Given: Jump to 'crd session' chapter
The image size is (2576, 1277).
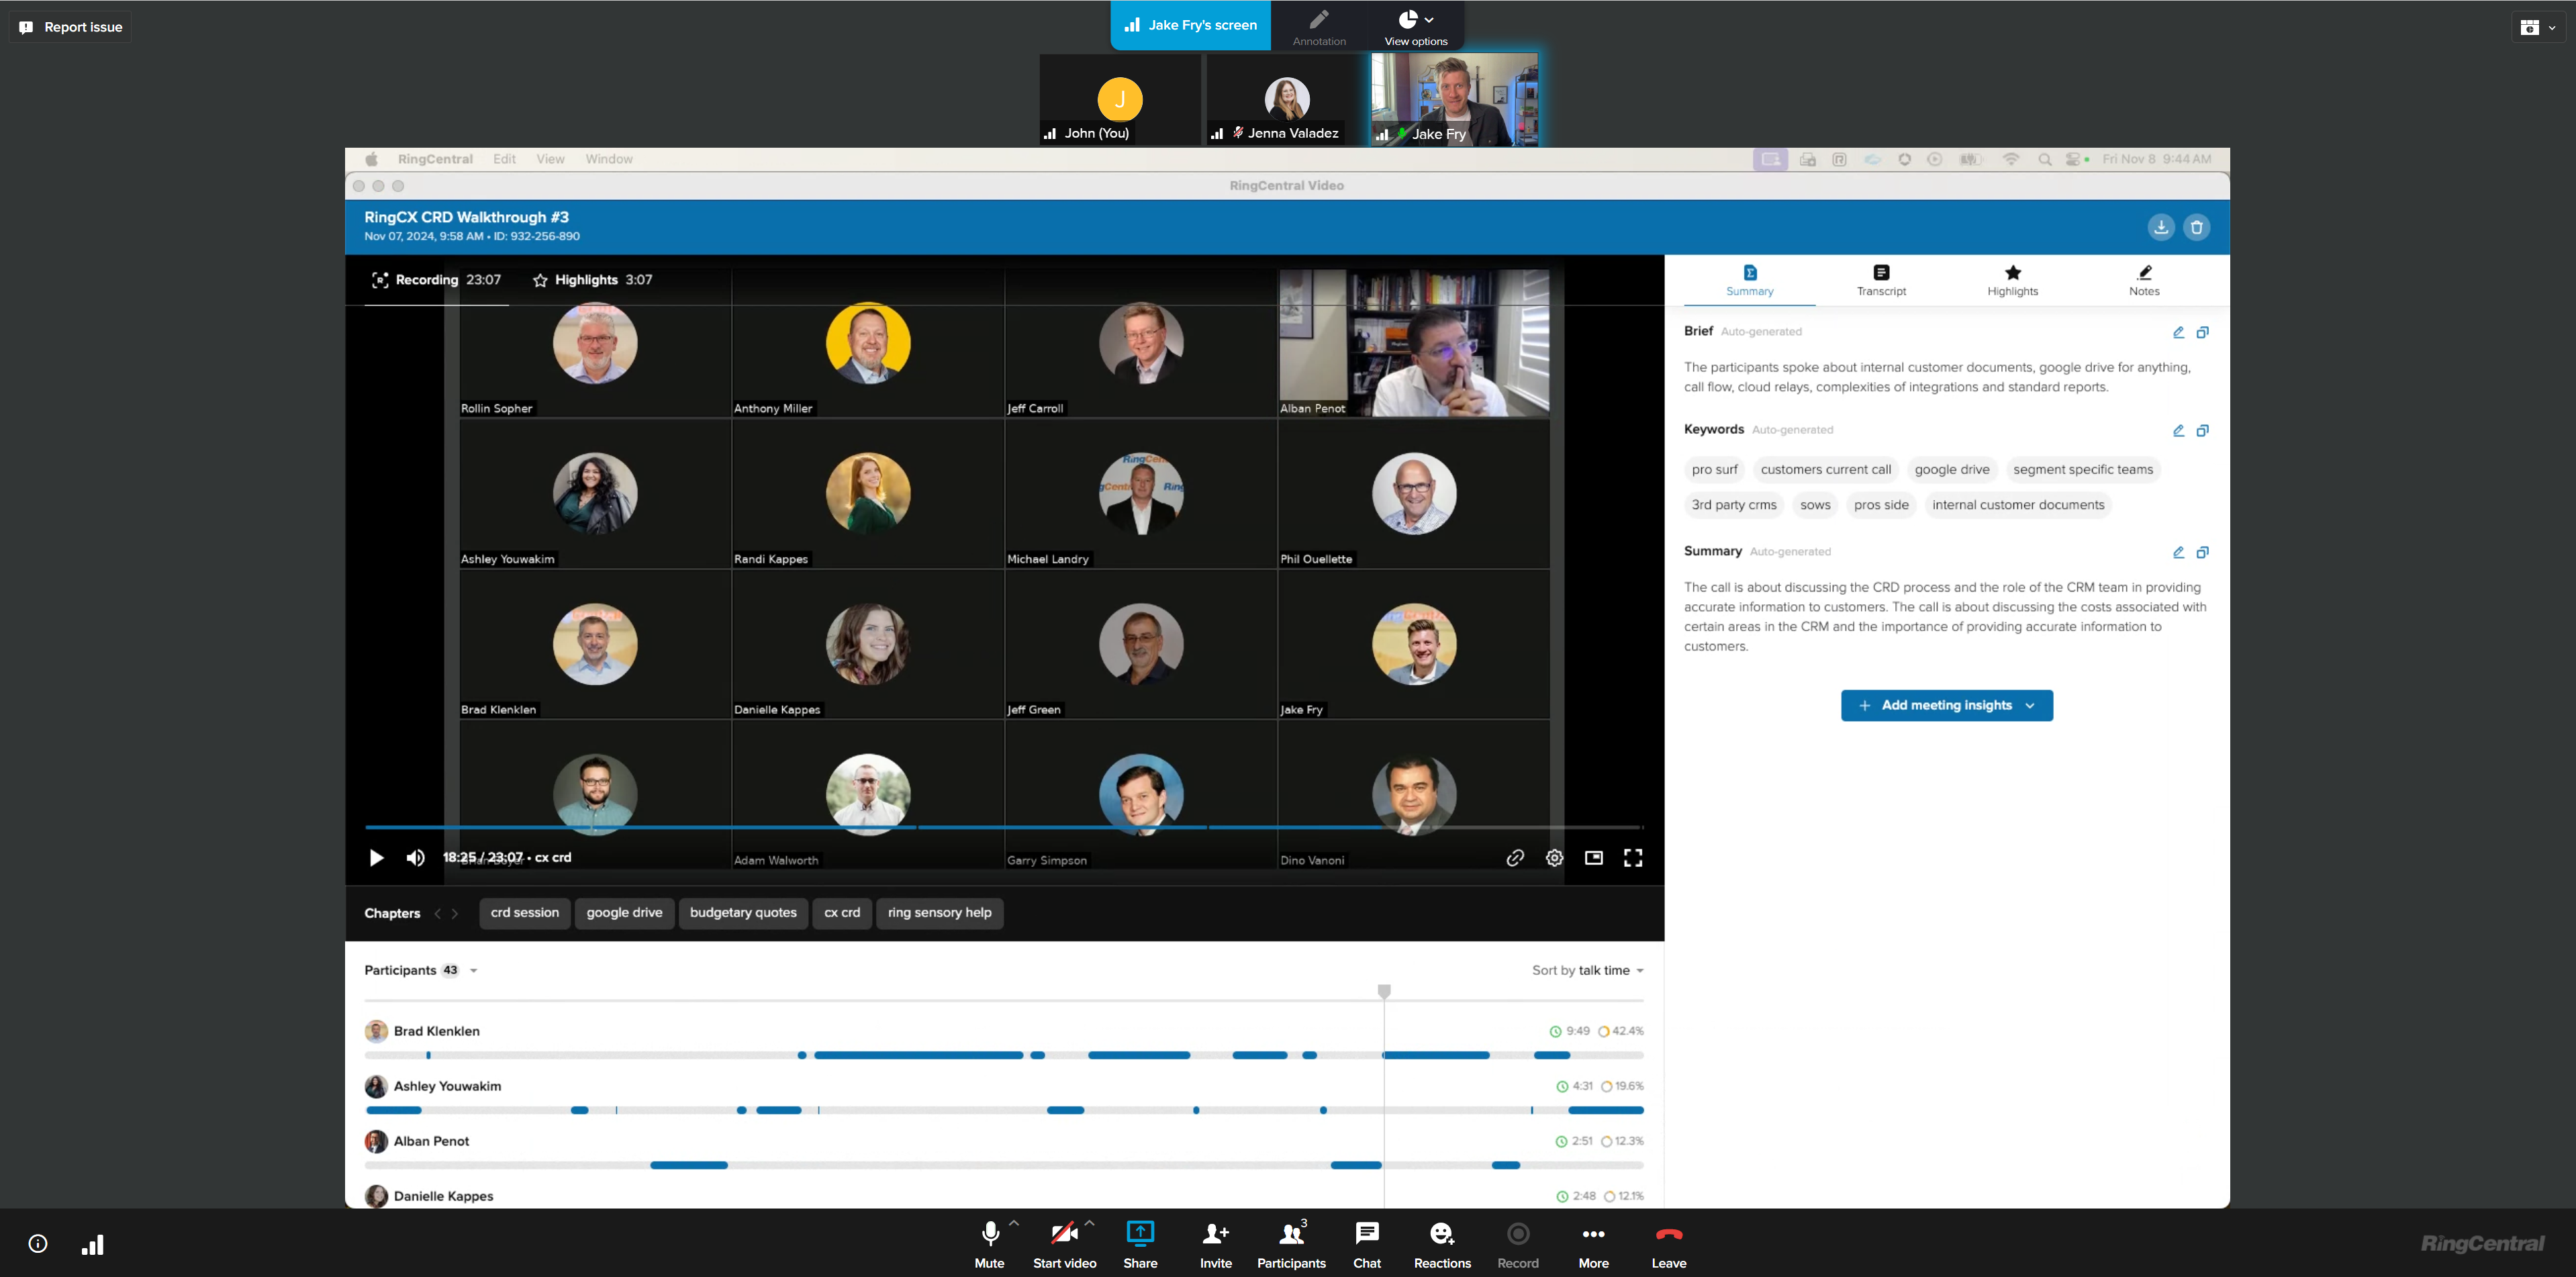Looking at the screenshot, I should (x=524, y=913).
